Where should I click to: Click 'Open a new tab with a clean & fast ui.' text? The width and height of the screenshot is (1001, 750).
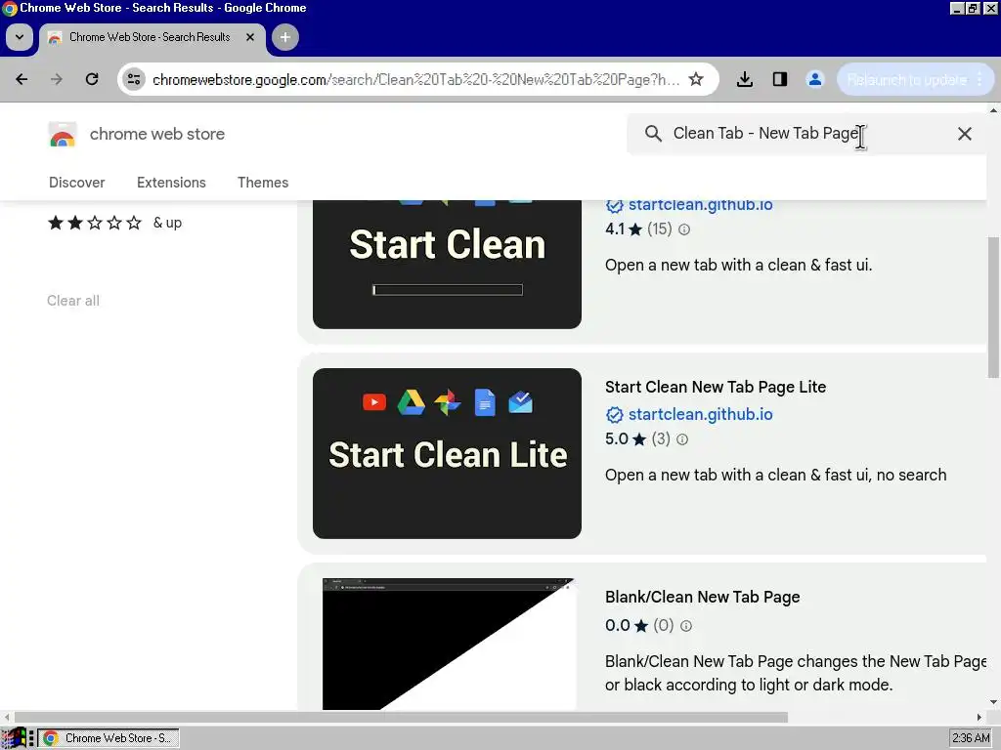[x=739, y=266]
